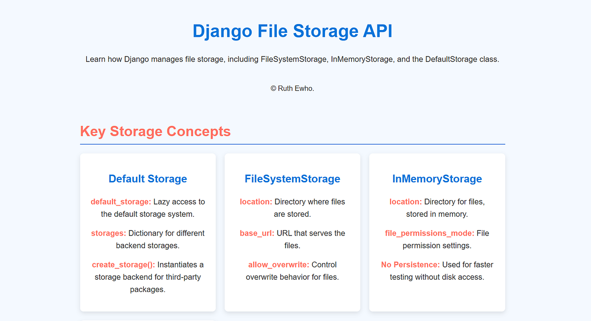Select the InMemoryStorage card
The height and width of the screenshot is (321, 591).
(x=437, y=232)
